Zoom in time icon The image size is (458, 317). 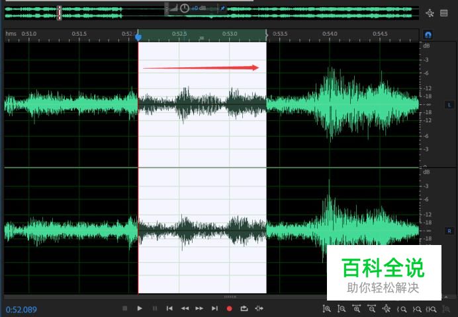(356, 308)
